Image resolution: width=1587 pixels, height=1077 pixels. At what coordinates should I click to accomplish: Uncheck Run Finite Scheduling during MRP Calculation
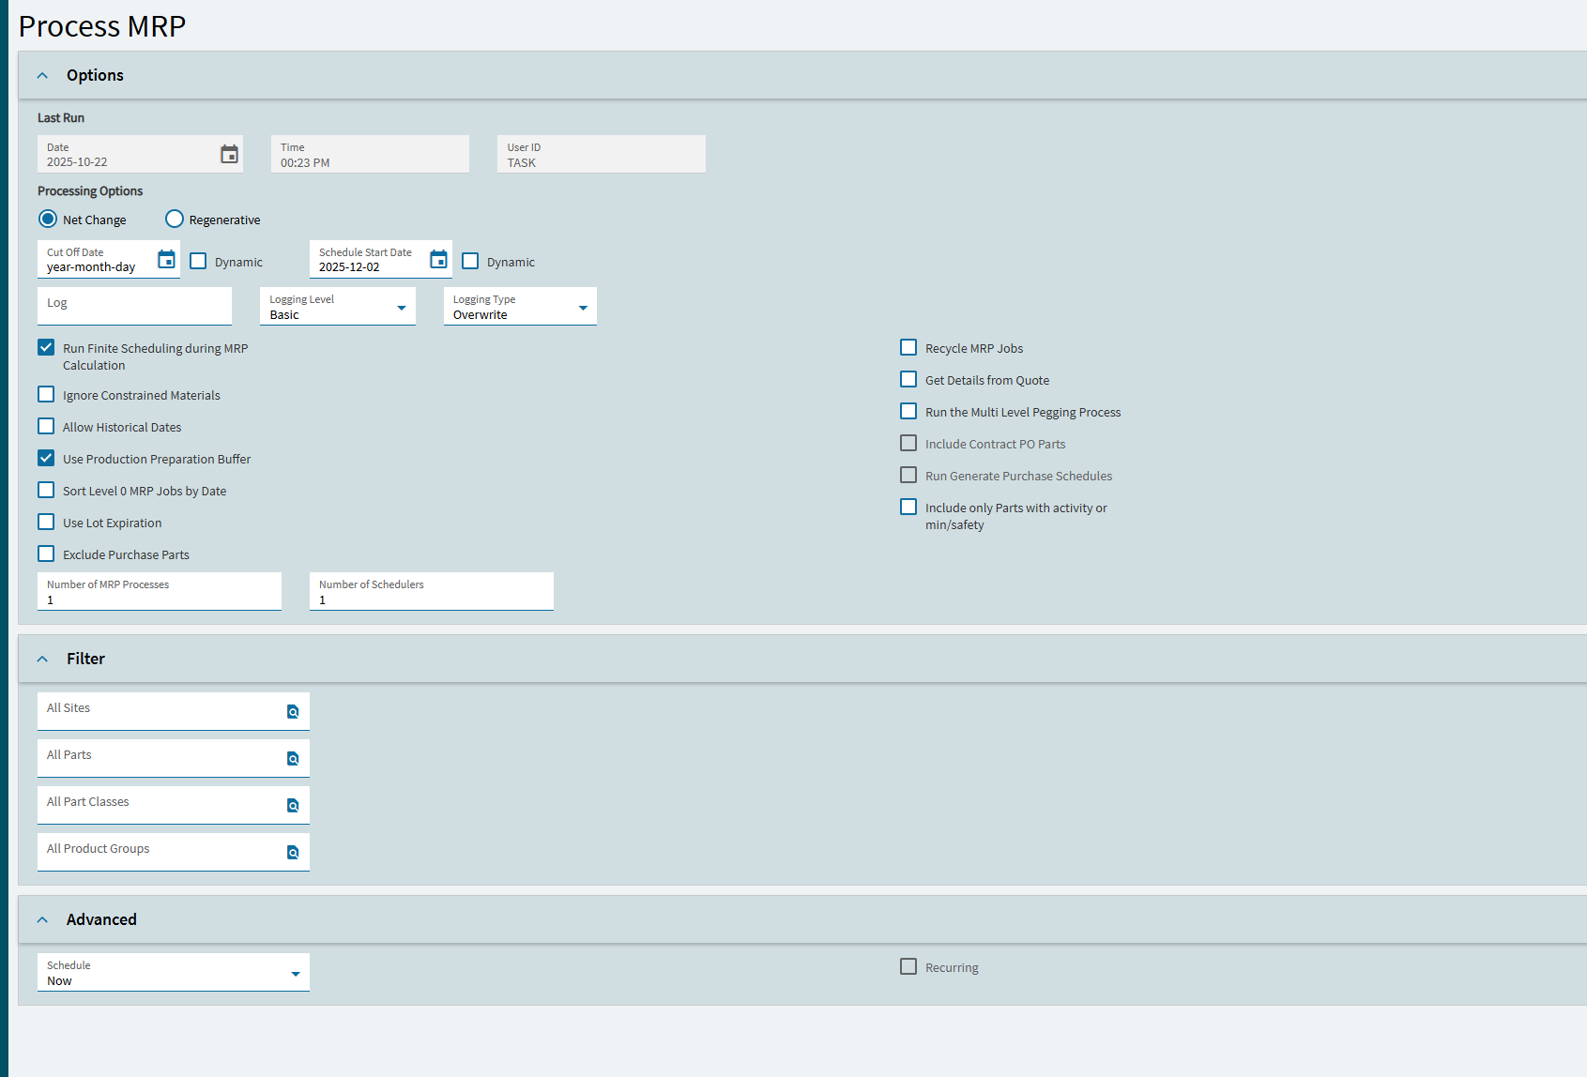pos(46,347)
